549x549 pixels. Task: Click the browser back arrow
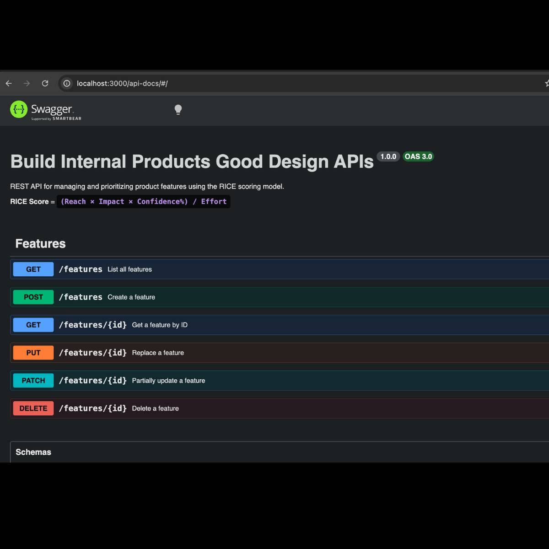point(9,83)
